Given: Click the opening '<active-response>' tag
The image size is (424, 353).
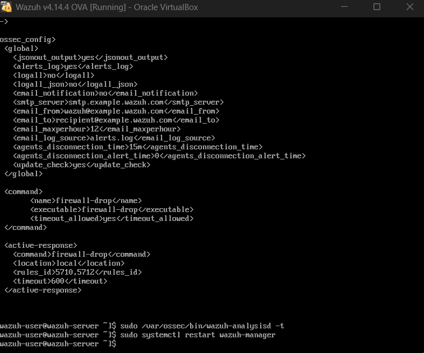Looking at the screenshot, I should 41,246.
